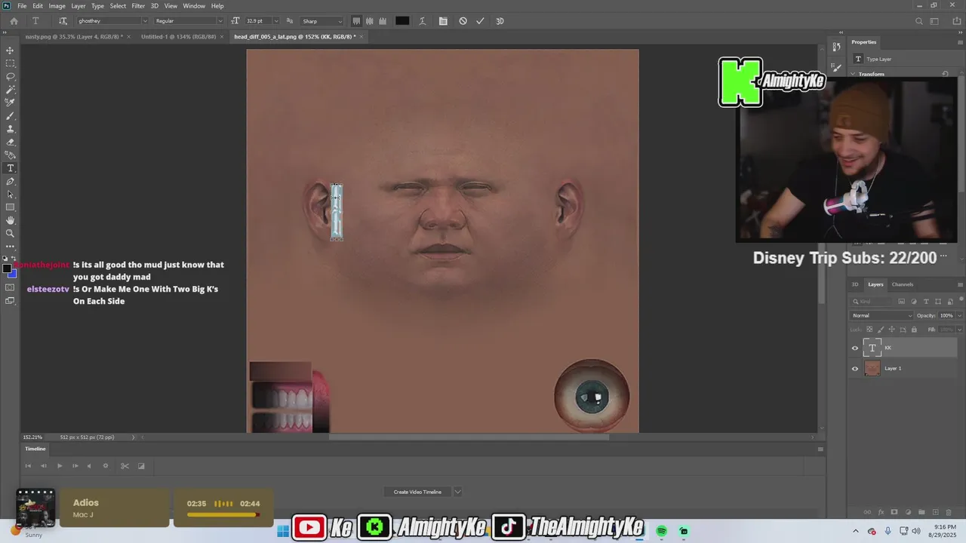Select the Magic Wand tool
This screenshot has height=543, width=966.
click(x=10, y=90)
